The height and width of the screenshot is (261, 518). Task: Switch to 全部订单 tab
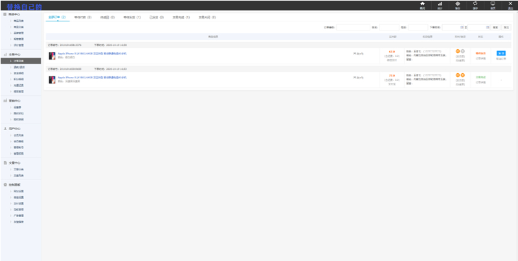tap(57, 17)
